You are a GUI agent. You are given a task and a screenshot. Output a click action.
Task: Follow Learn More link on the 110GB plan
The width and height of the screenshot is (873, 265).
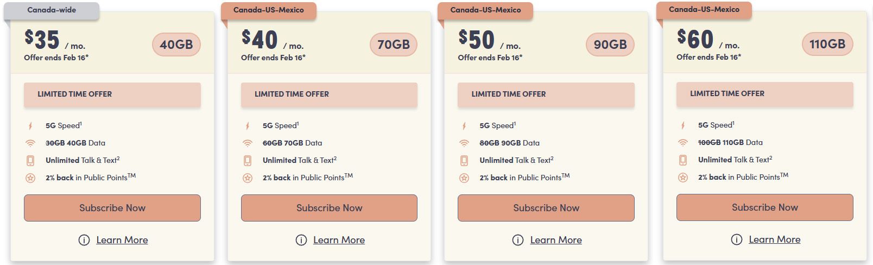click(x=774, y=239)
